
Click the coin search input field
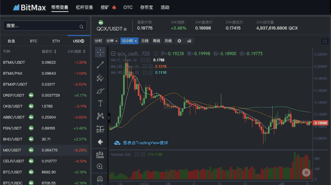pyautogui.click(x=45, y=26)
